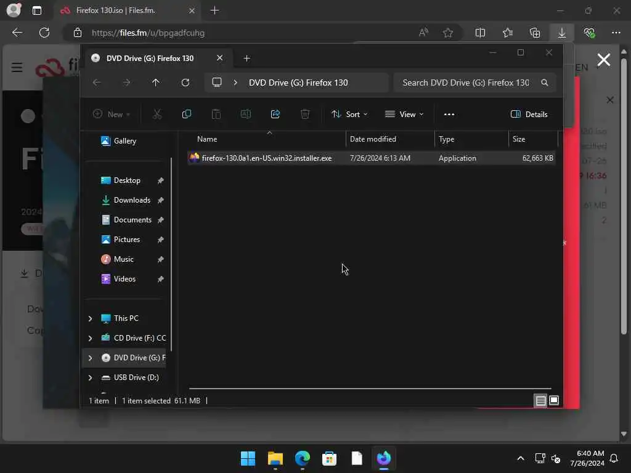Click the Rename icon in Explorer toolbar
Viewport: 631px width, 473px height.
(x=245, y=114)
